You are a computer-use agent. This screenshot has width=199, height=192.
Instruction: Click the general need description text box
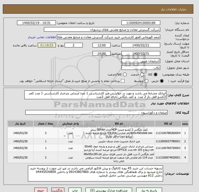(95, 95)
